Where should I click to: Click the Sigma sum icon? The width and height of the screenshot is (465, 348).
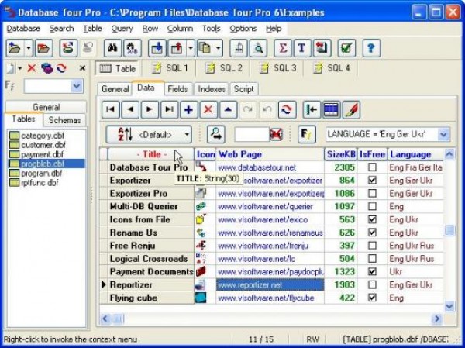click(282, 48)
